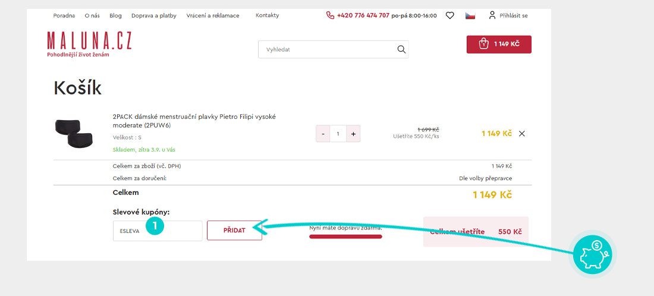This screenshot has width=654, height=296.
Task: Focus the discount coupon input field
Action: (x=158, y=231)
